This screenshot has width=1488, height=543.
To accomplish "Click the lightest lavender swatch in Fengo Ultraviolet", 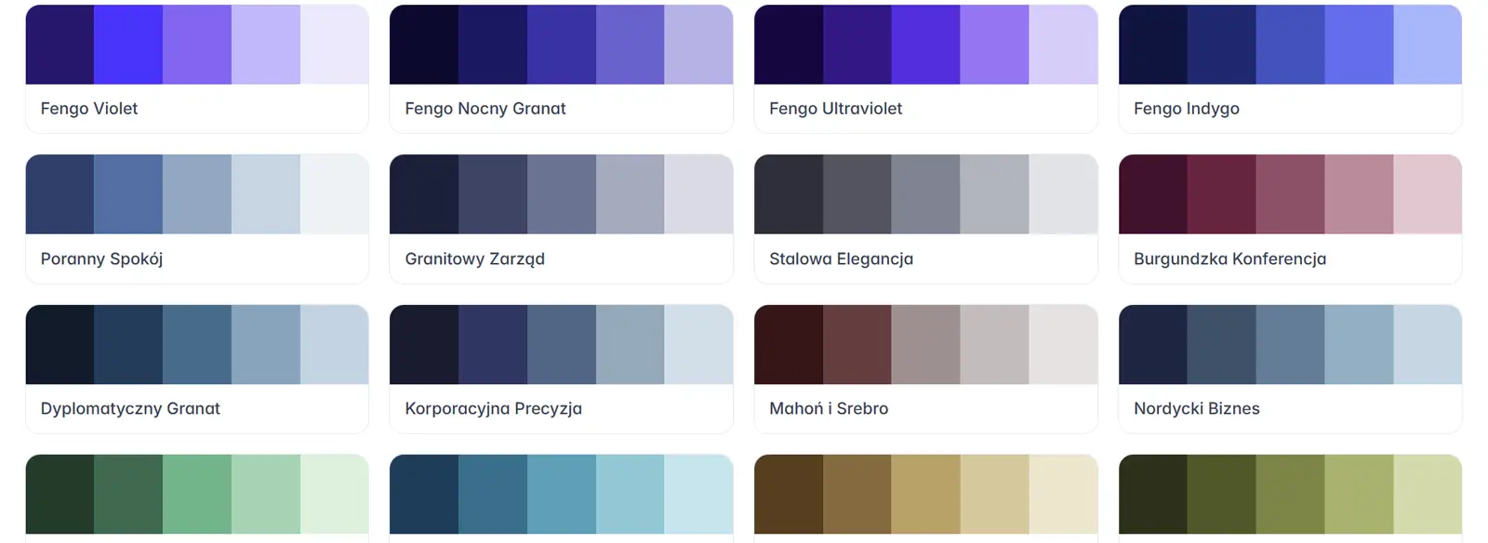I will coord(1063,45).
